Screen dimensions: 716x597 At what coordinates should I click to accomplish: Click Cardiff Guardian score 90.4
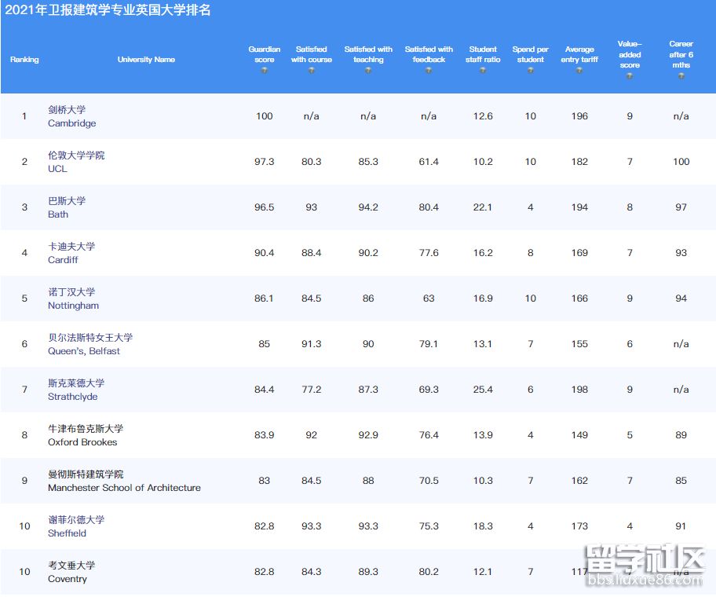click(x=264, y=253)
